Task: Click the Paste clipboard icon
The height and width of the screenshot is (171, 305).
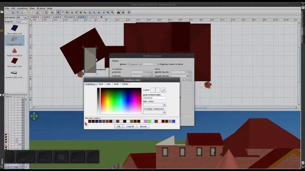Action: [x=46, y=12]
